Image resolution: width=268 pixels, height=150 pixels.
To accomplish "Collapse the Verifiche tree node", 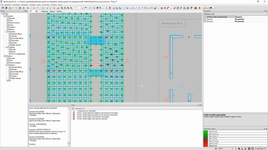I will pyautogui.click(x=6, y=47).
